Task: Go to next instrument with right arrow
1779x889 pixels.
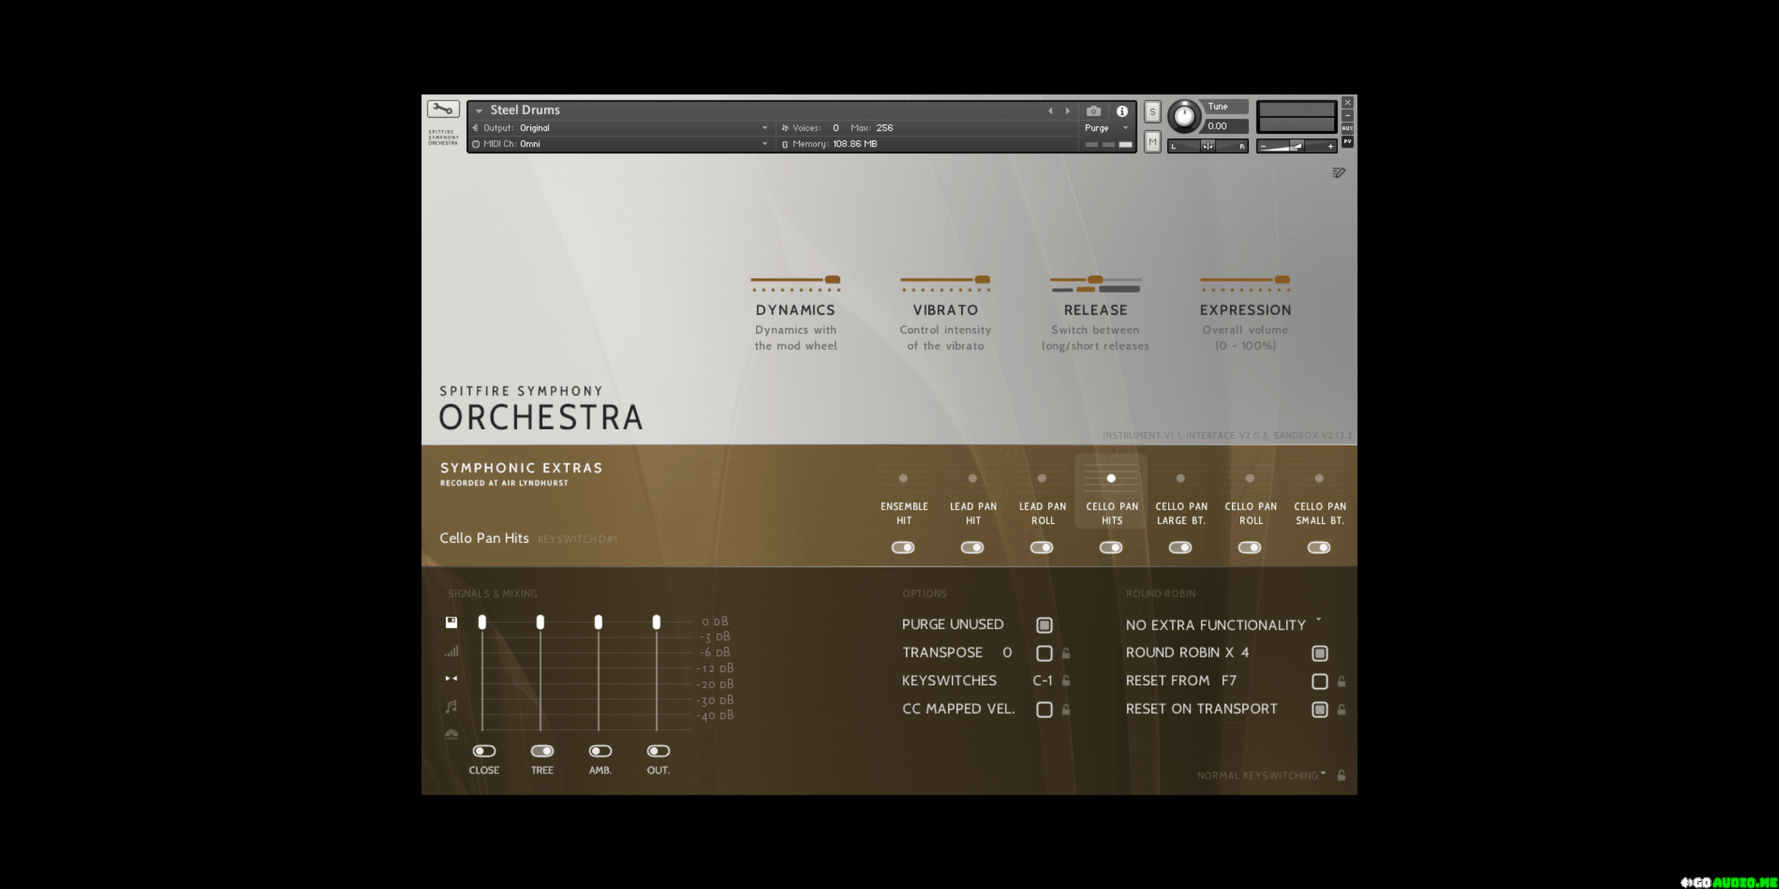Action: 1068,111
